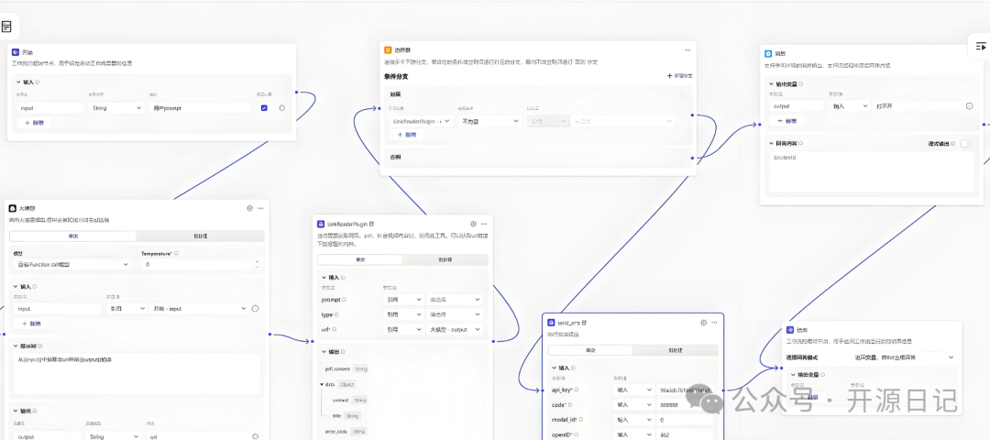Click the 选择器 node icon
This screenshot has width=990, height=440.
tap(388, 49)
